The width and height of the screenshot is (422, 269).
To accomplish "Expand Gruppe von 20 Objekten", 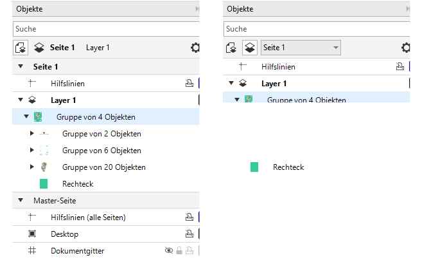I will (32, 167).
